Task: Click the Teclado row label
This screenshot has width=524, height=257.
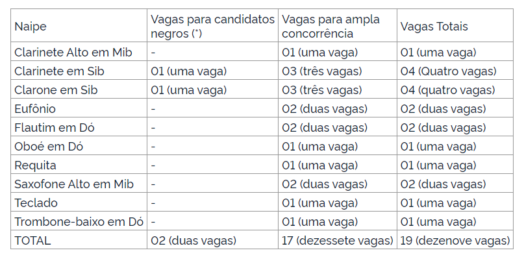Action: point(79,202)
